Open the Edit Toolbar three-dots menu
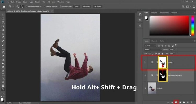The height and width of the screenshot is (104, 196). click(x=3, y=93)
